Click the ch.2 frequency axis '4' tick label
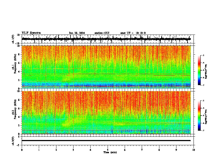The height and width of the screenshot is (168, 218). (19, 117)
